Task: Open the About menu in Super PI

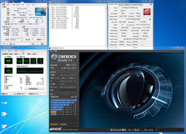Action: pos(63,5)
